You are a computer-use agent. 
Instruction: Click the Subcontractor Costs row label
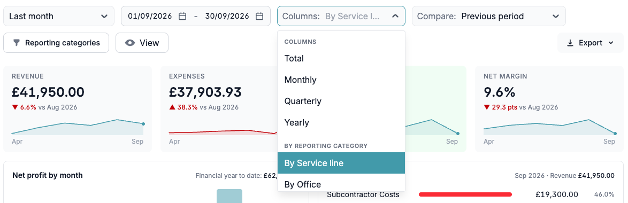pyautogui.click(x=363, y=194)
